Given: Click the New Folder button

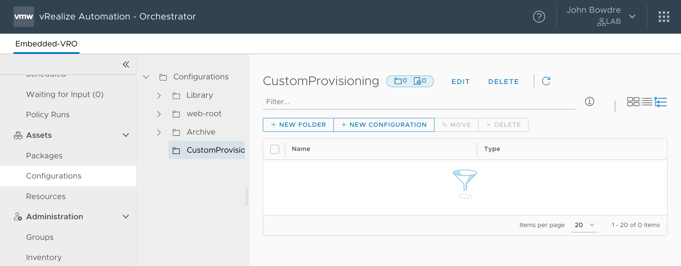Looking at the screenshot, I should pos(298,125).
